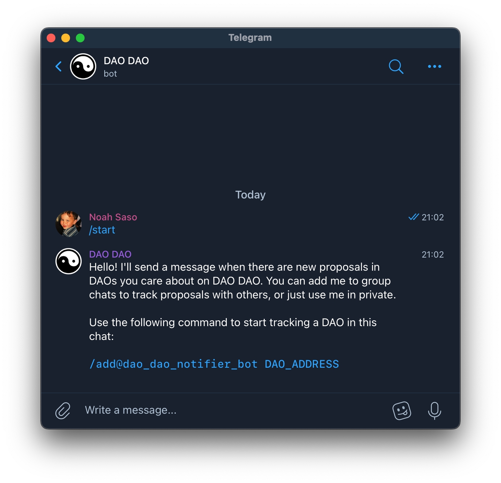Screen dimensions: 501x483
Task: Start voice recording with the microphone icon
Action: point(434,411)
